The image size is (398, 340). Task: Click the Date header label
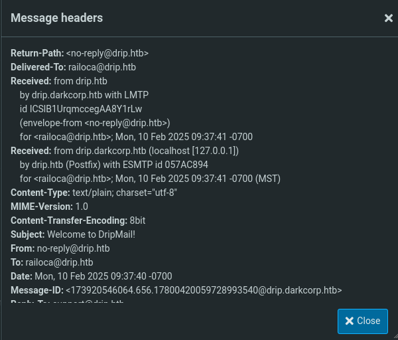(22, 276)
